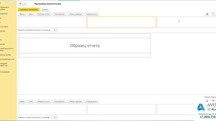Increase lower footer start page value

(57, 117)
